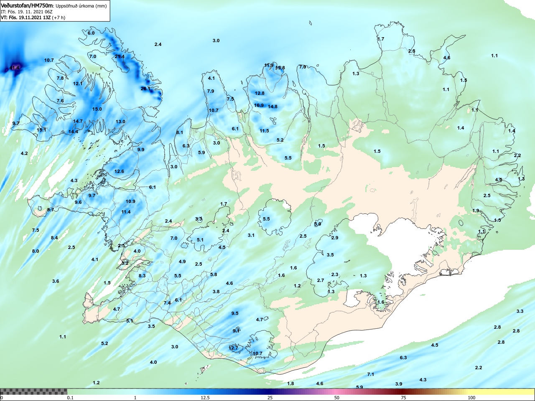
Task: Click the 7.4 precipitation value
Action: [167, 303]
